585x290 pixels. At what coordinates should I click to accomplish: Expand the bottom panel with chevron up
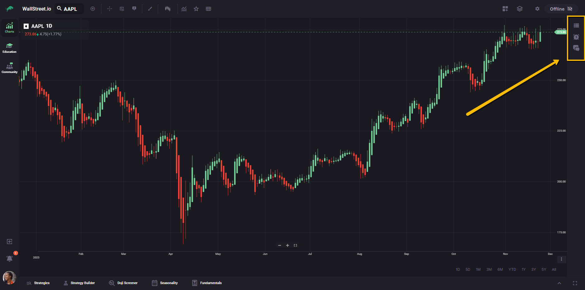(559, 283)
